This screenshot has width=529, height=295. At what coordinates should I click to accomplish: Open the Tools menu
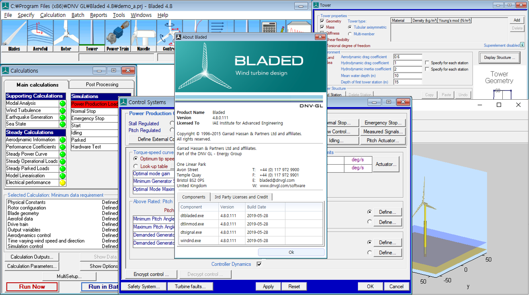point(119,15)
